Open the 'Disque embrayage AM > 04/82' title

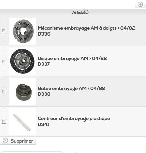[x=72, y=58]
